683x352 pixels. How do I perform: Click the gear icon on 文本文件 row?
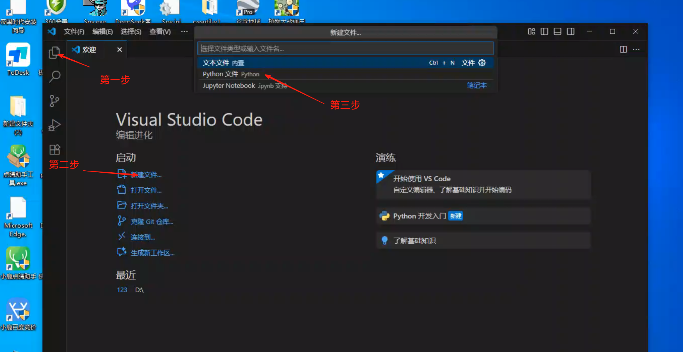point(482,63)
